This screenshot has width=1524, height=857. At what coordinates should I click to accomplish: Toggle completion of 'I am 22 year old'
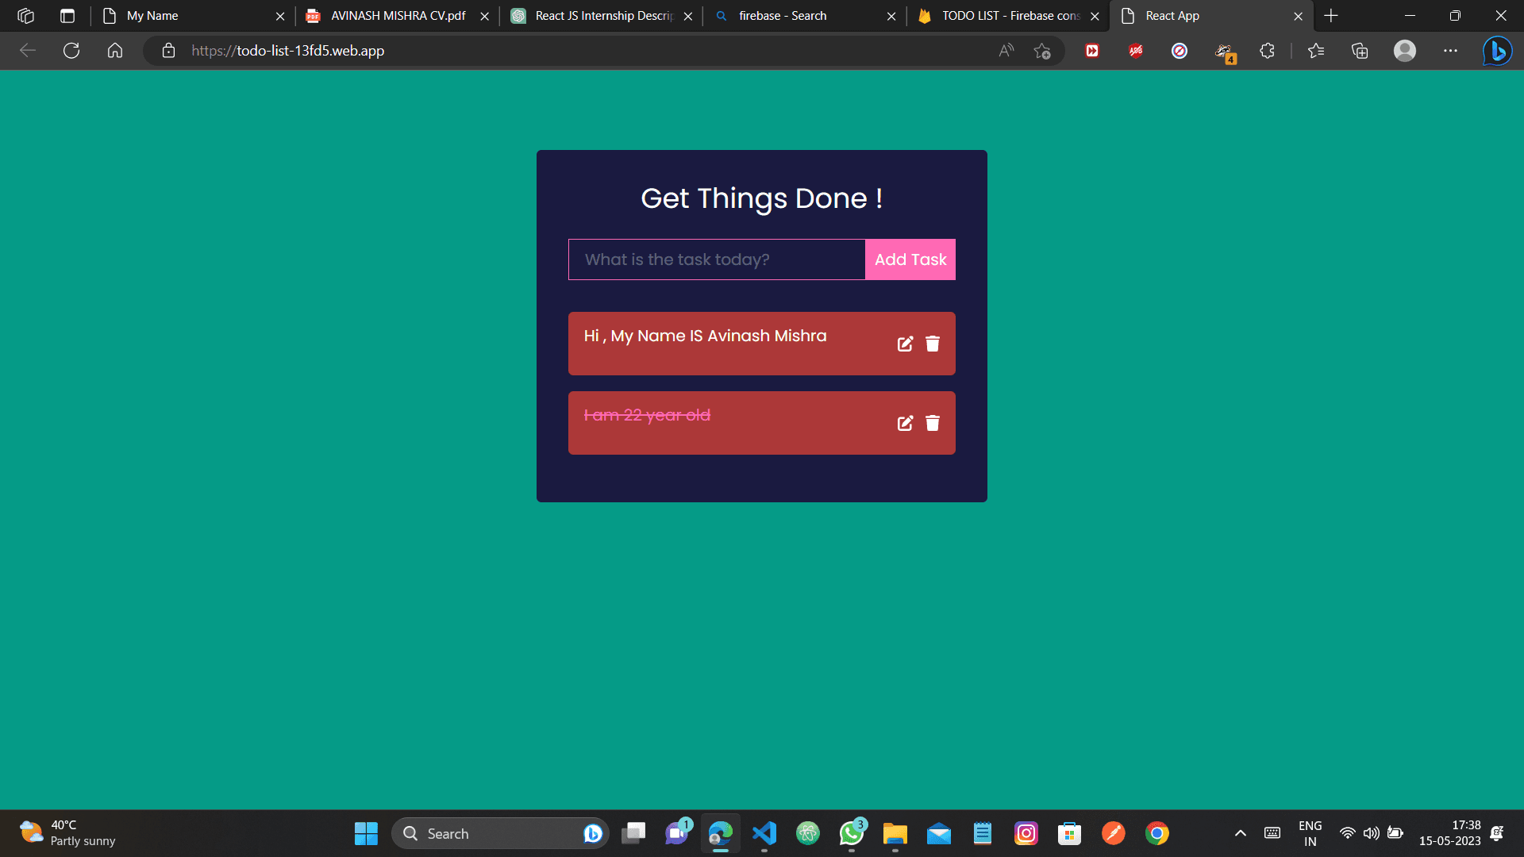[647, 415]
